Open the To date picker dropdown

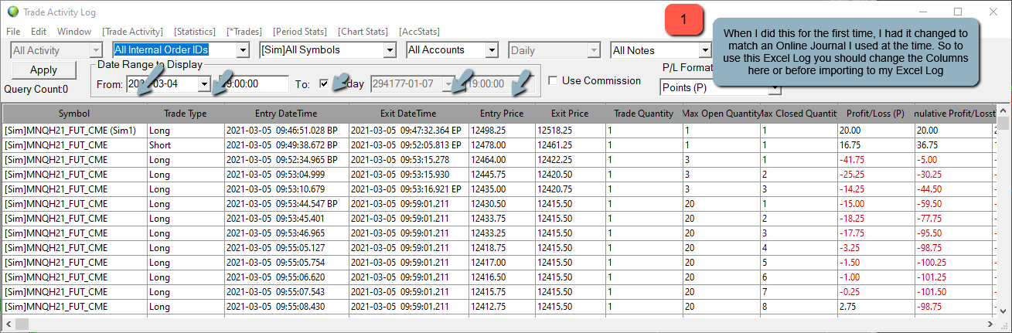click(449, 83)
